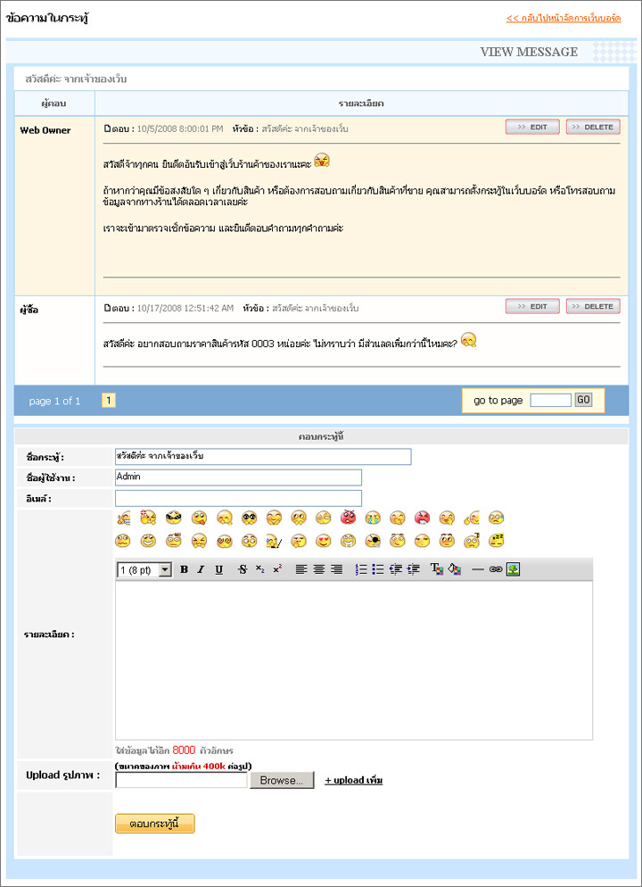Decrease indent in the editor
The width and height of the screenshot is (642, 887).
pos(396,569)
